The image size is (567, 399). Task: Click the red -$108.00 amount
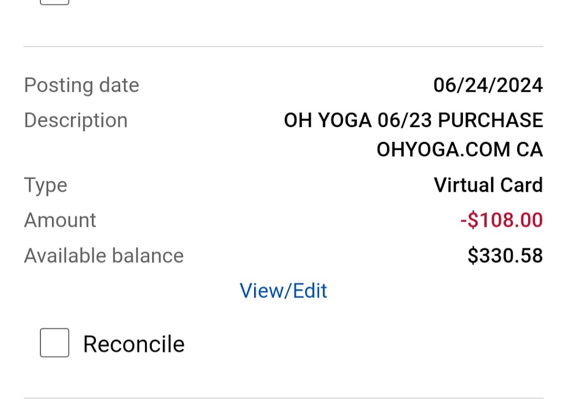[x=501, y=220]
